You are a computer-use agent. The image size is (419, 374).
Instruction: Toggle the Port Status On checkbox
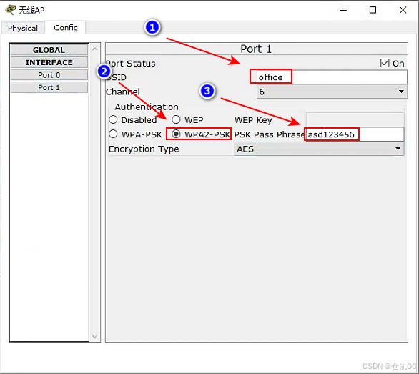(x=385, y=64)
